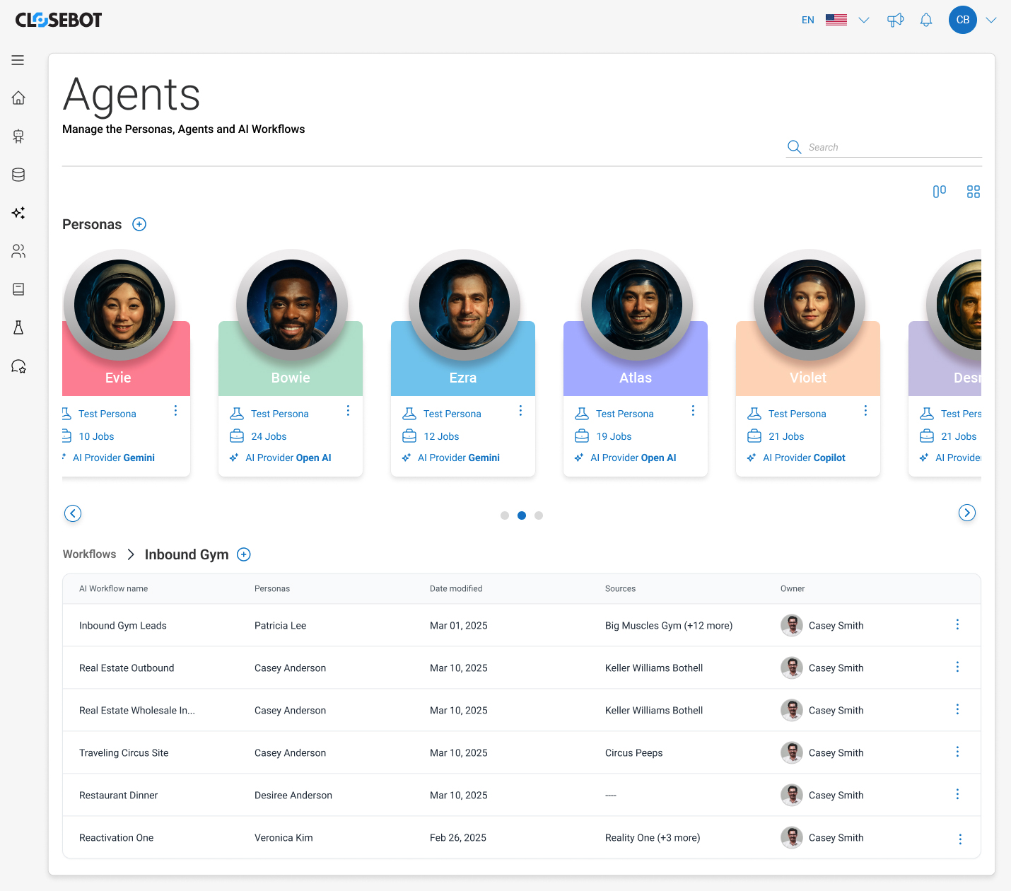Viewport: 1011px width, 891px height.
Task: Switch to board column view layout
Action: (940, 192)
